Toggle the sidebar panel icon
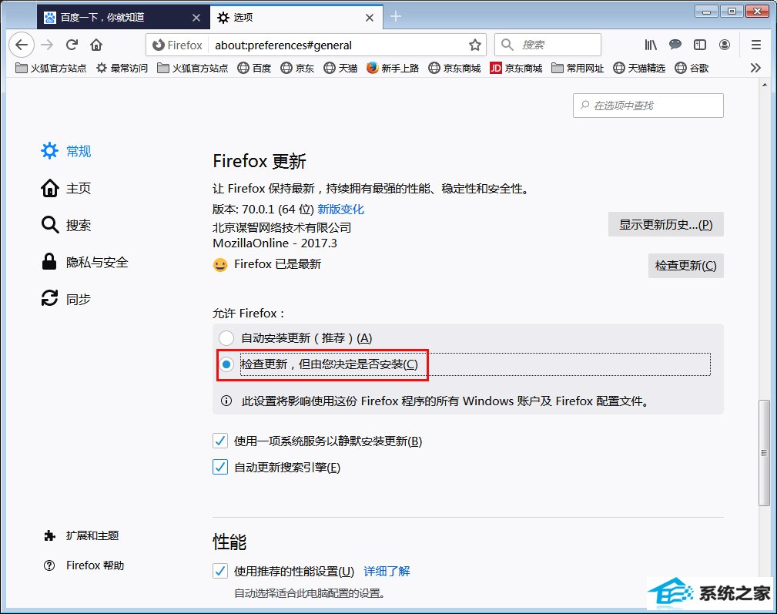 tap(700, 45)
